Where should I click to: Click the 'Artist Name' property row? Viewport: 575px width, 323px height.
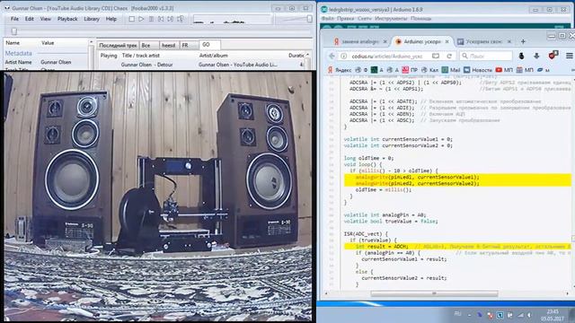(46, 62)
